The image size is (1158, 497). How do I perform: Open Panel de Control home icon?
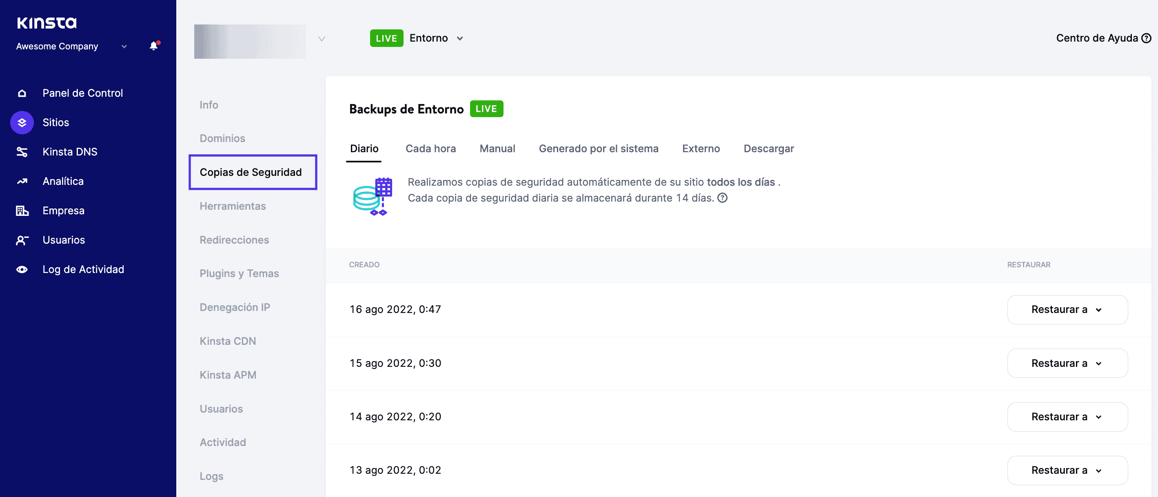click(22, 93)
